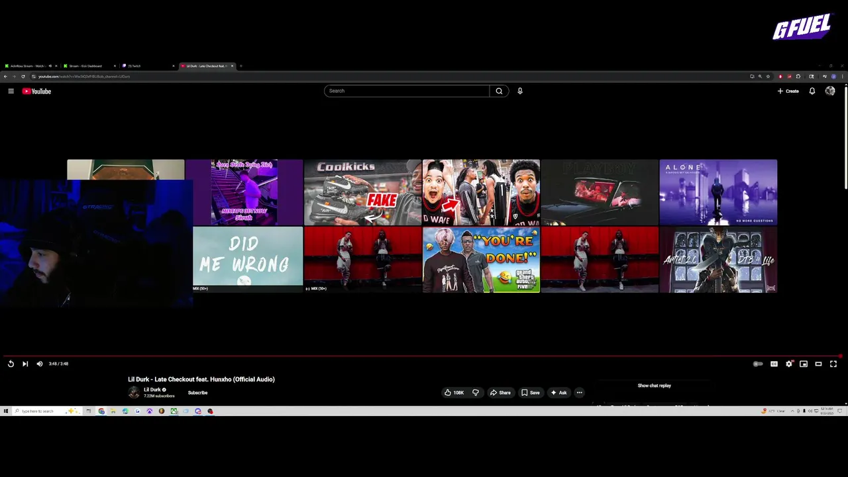Seek on the red video progress bar
The height and width of the screenshot is (477, 848).
pyautogui.click(x=424, y=356)
